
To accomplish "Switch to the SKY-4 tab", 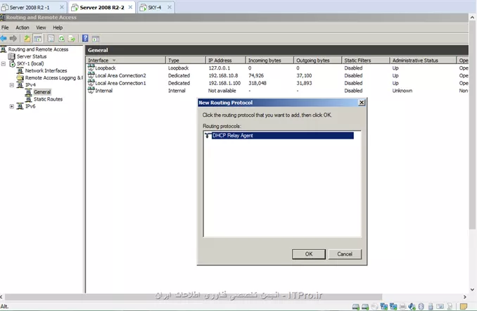I will coord(155,7).
